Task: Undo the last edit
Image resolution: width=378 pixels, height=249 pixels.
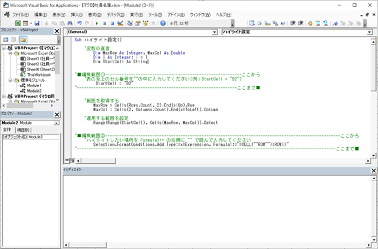Action: [x=79, y=23]
